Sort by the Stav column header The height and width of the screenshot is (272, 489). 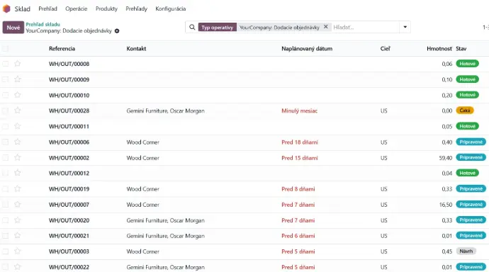point(461,49)
